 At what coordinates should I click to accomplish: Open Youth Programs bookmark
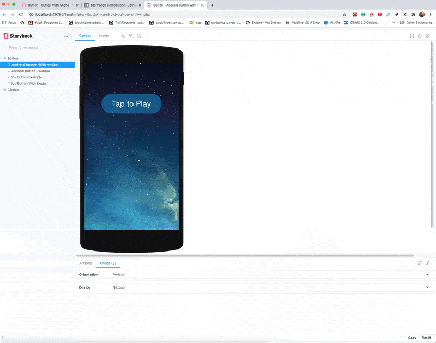point(46,23)
